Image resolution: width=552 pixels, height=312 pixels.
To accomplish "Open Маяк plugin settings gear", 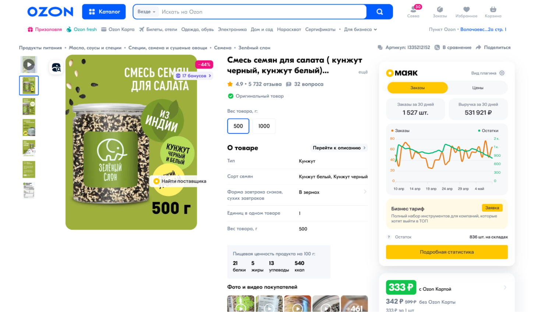I will click(502, 73).
